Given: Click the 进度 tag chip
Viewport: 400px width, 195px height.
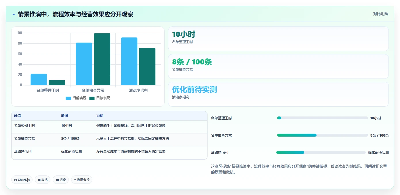Looking at the screenshot, I should pos(61,180).
